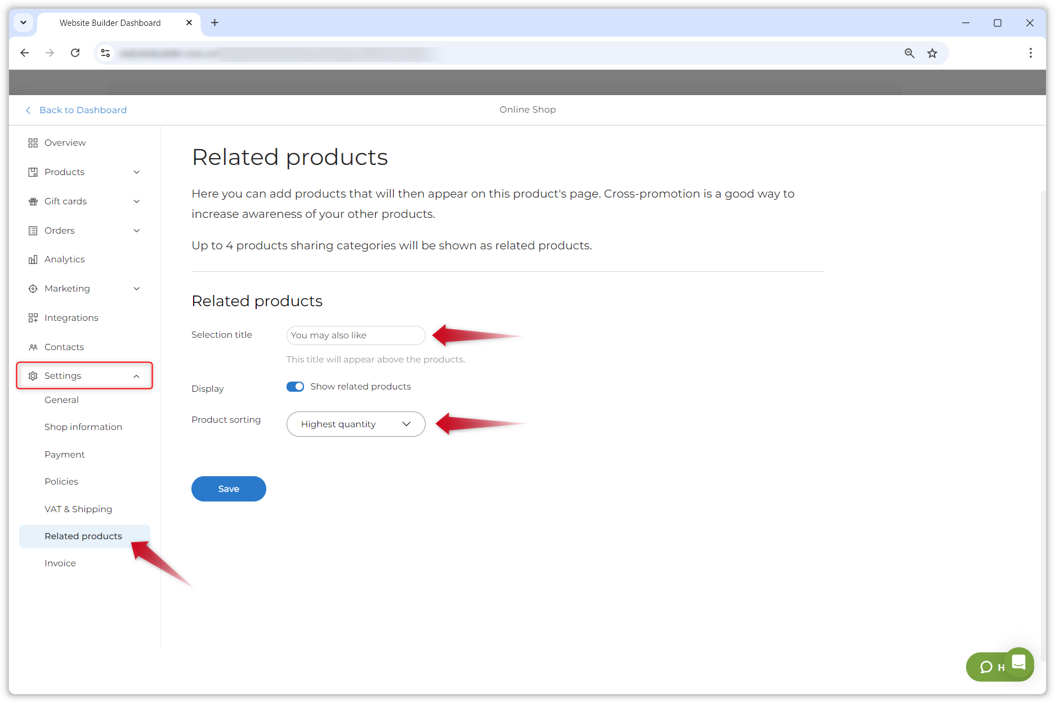Open the VAT & Shipping settings
Viewport: 1055px width, 703px height.
pos(78,509)
